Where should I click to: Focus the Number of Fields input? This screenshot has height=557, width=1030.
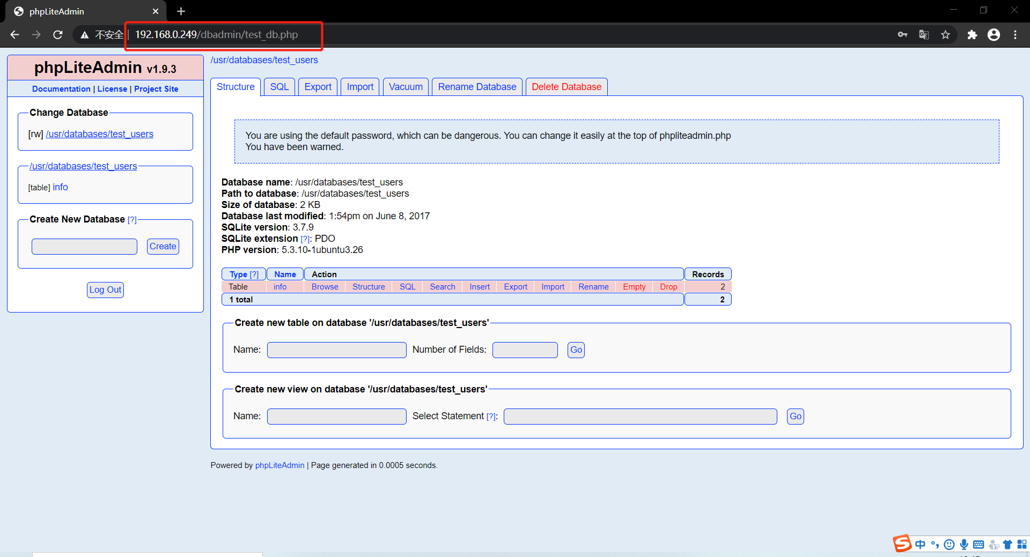coord(525,350)
